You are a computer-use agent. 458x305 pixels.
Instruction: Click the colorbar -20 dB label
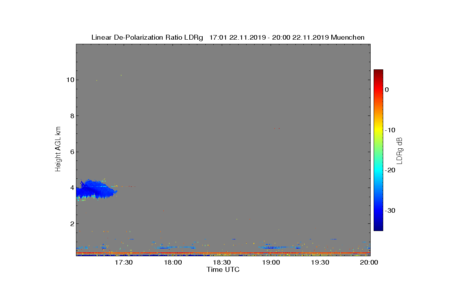[390, 170]
